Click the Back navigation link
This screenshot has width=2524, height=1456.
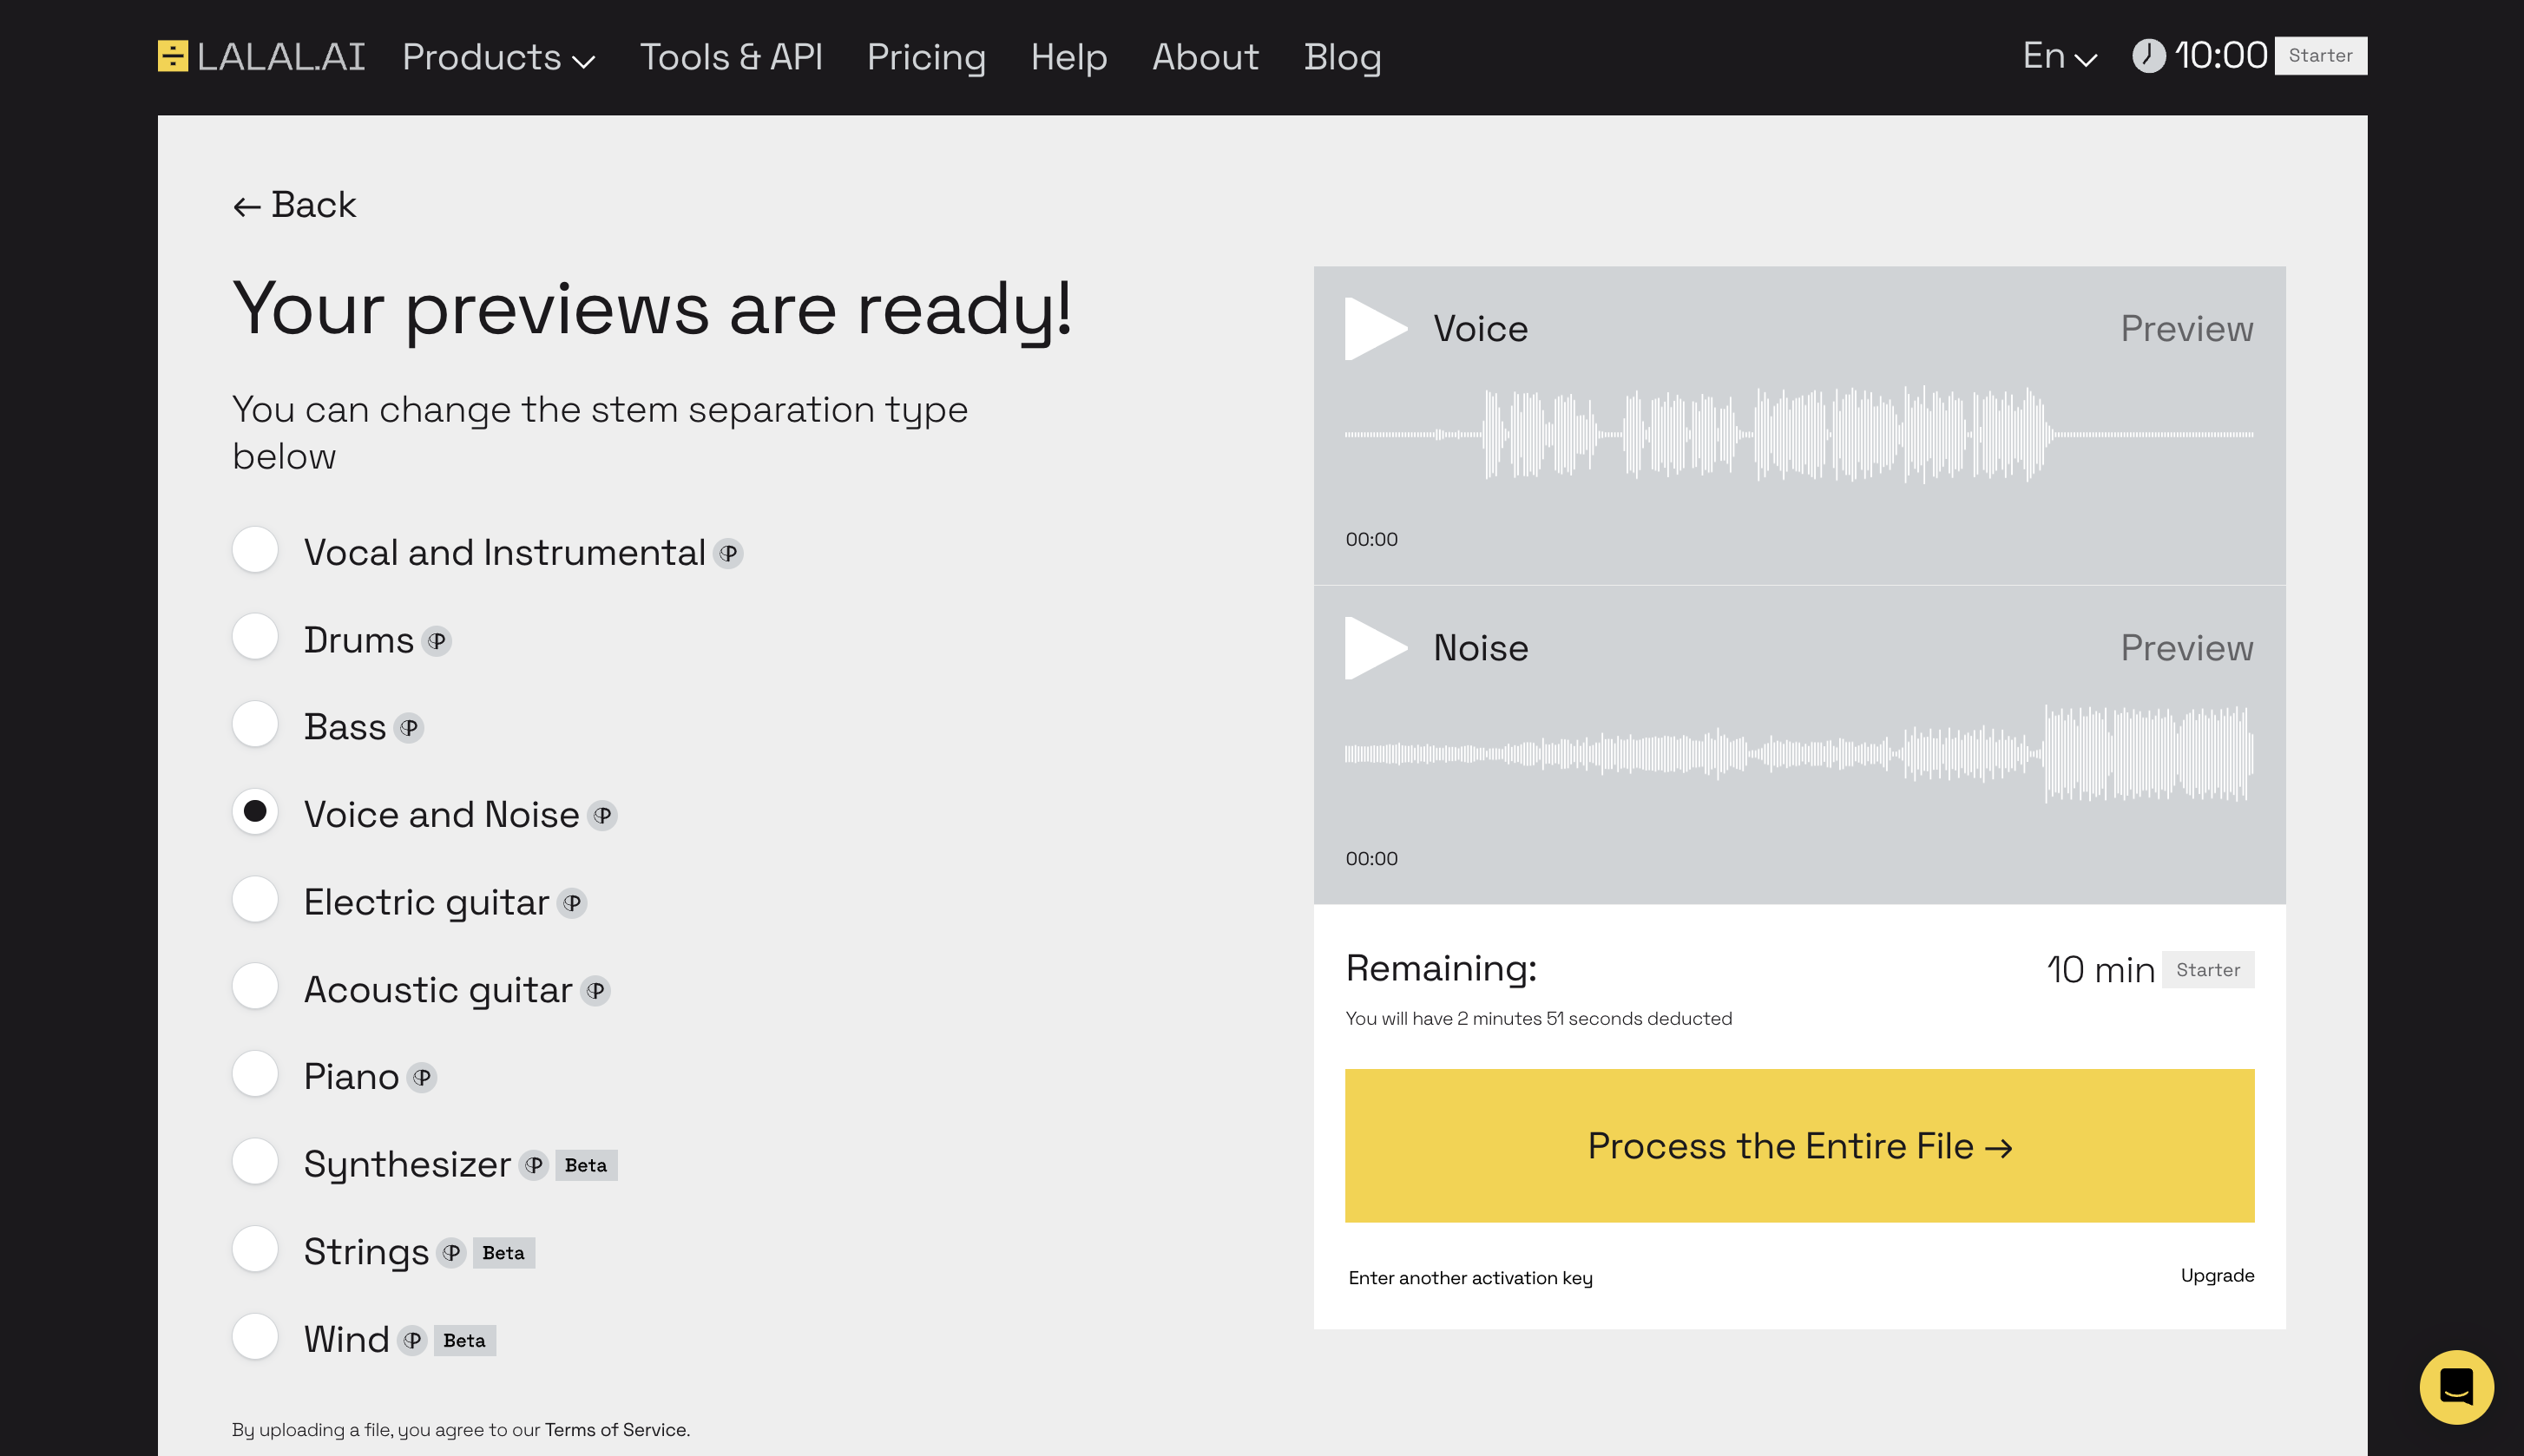(295, 205)
